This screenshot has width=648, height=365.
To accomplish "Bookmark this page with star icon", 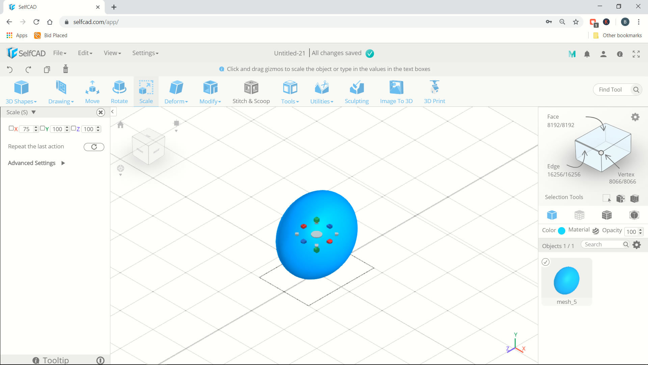I will click(576, 22).
